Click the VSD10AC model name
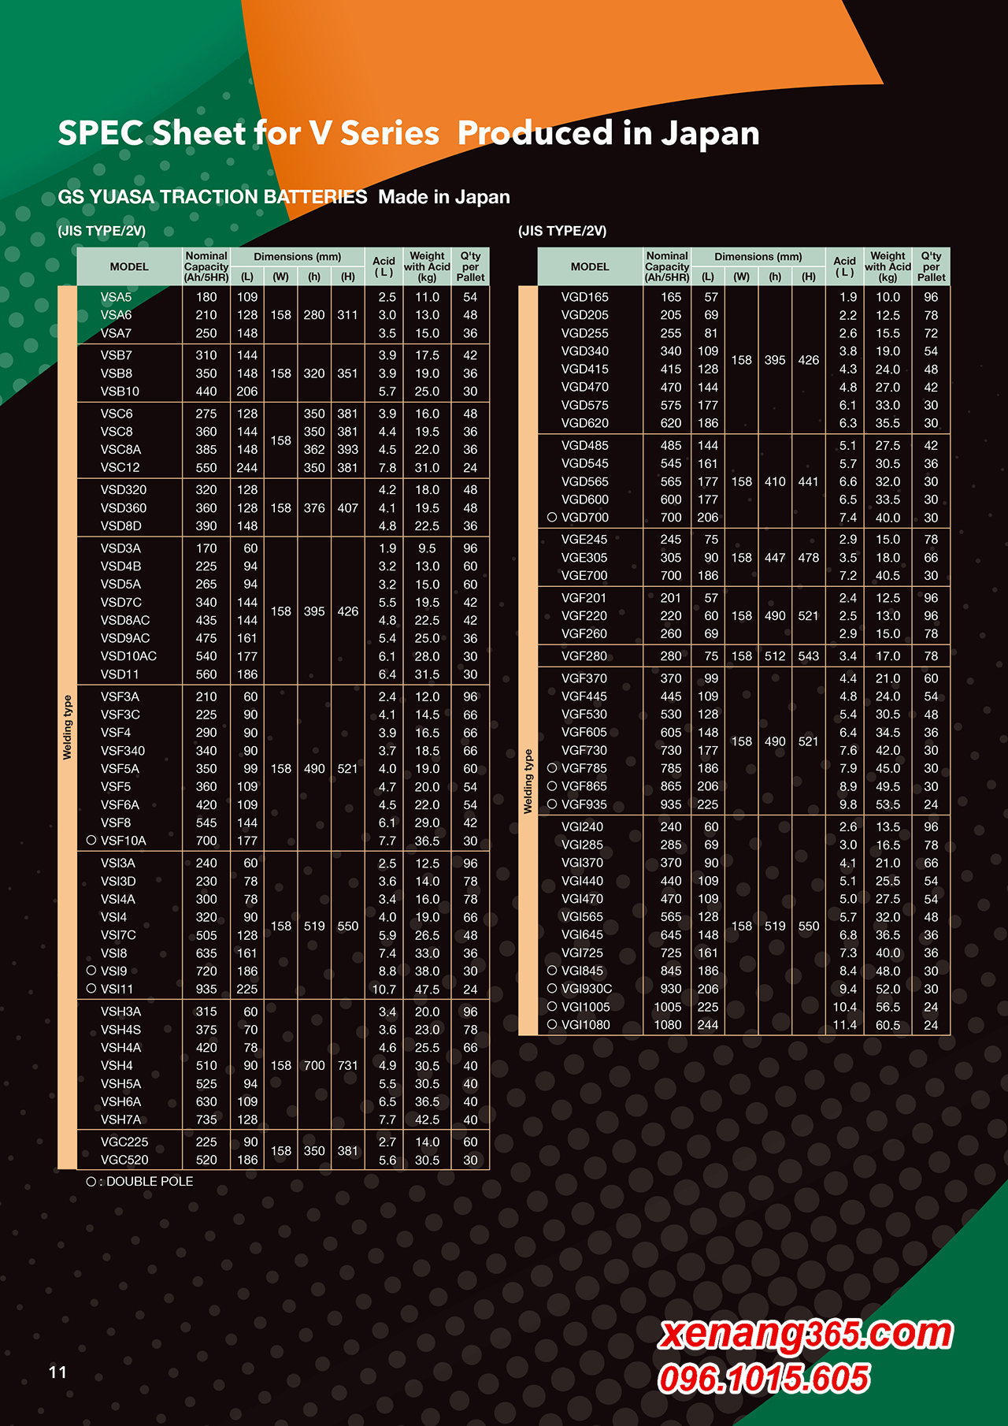The image size is (1008, 1426). (128, 656)
